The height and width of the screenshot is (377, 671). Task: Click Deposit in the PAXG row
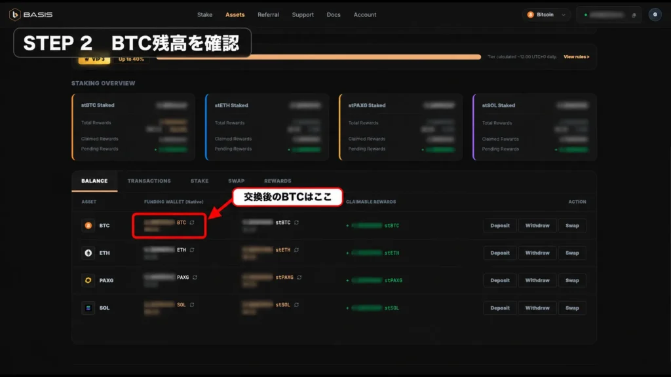click(x=500, y=280)
